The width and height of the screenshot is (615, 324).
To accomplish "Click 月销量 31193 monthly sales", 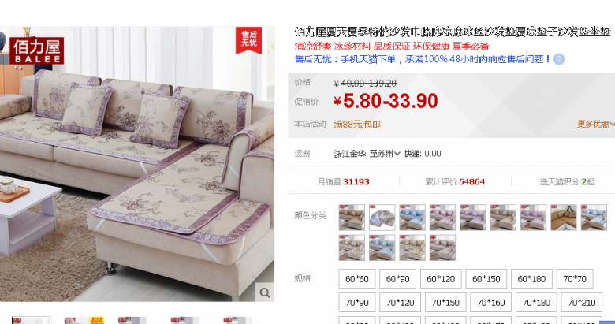I will [x=344, y=181].
